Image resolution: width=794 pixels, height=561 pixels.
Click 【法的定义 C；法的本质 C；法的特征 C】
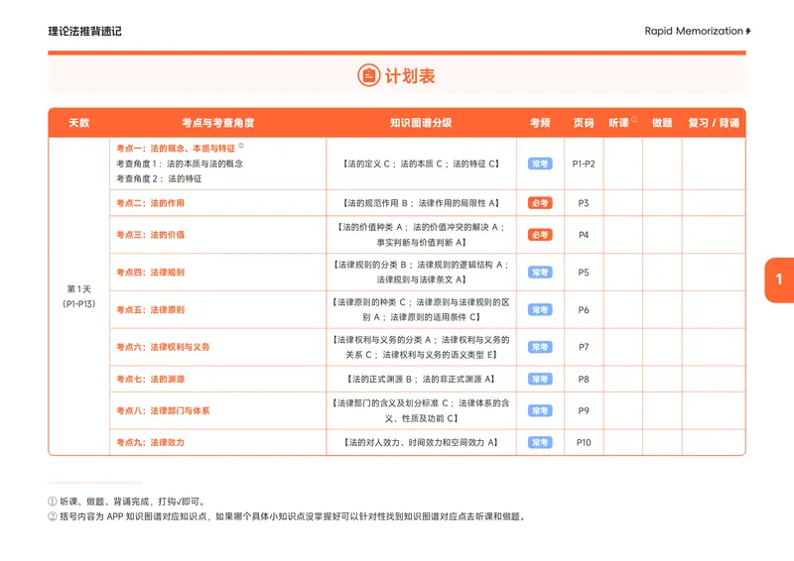point(421,164)
